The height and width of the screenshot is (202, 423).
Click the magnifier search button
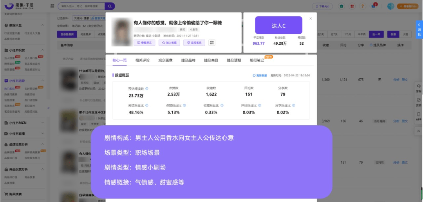pos(110,6)
